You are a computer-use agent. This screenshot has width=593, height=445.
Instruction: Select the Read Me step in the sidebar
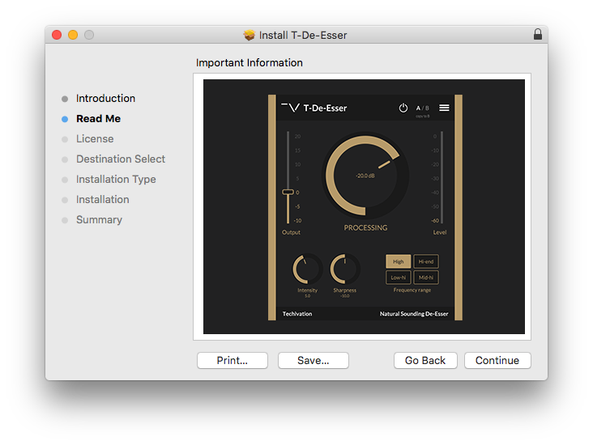click(x=98, y=119)
